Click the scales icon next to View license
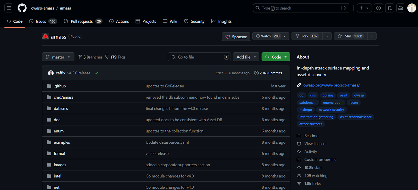 coord(299,144)
